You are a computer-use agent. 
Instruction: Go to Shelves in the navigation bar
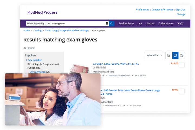pos(150,24)
